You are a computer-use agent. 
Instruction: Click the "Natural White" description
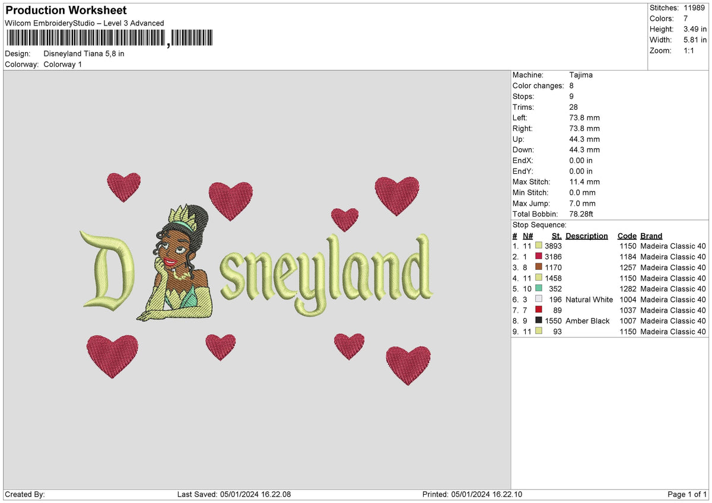tap(589, 300)
